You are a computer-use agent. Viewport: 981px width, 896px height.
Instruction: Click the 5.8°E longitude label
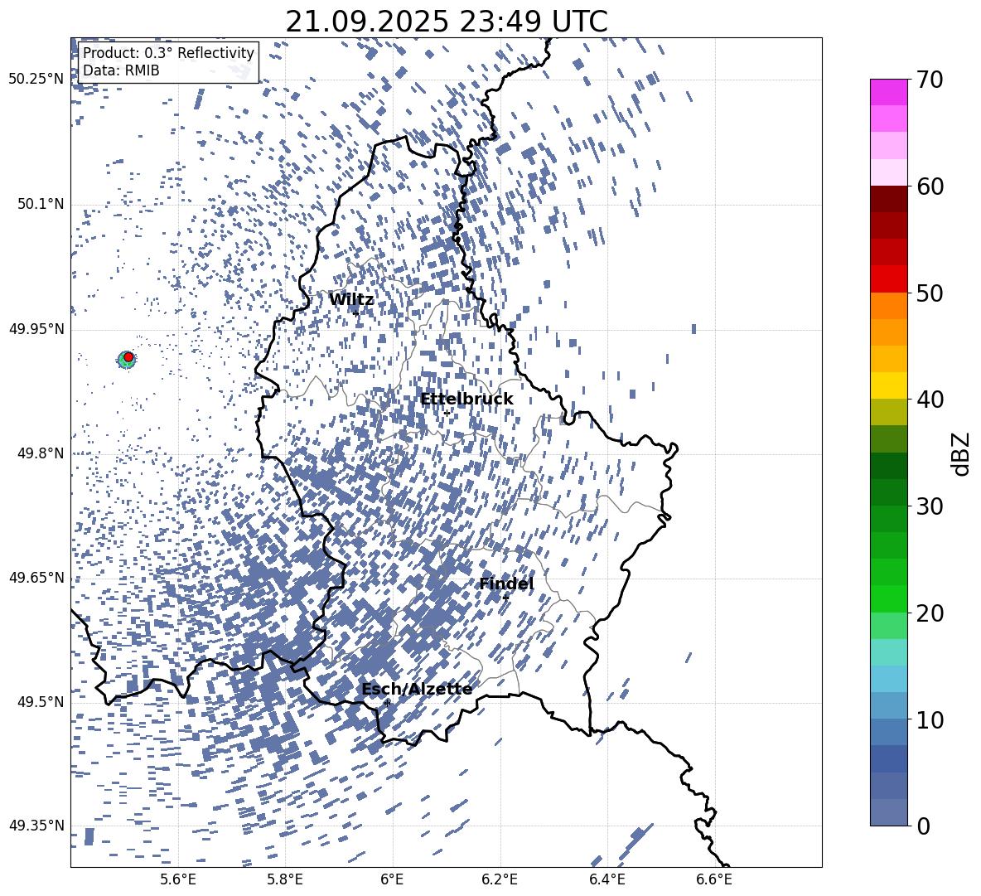coord(285,879)
